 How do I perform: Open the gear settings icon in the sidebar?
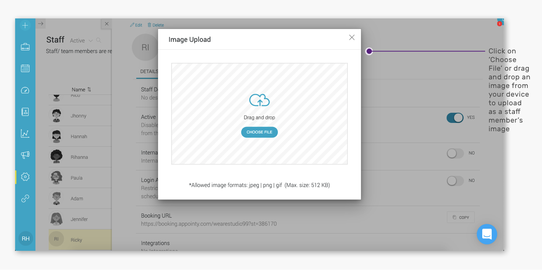click(25, 177)
